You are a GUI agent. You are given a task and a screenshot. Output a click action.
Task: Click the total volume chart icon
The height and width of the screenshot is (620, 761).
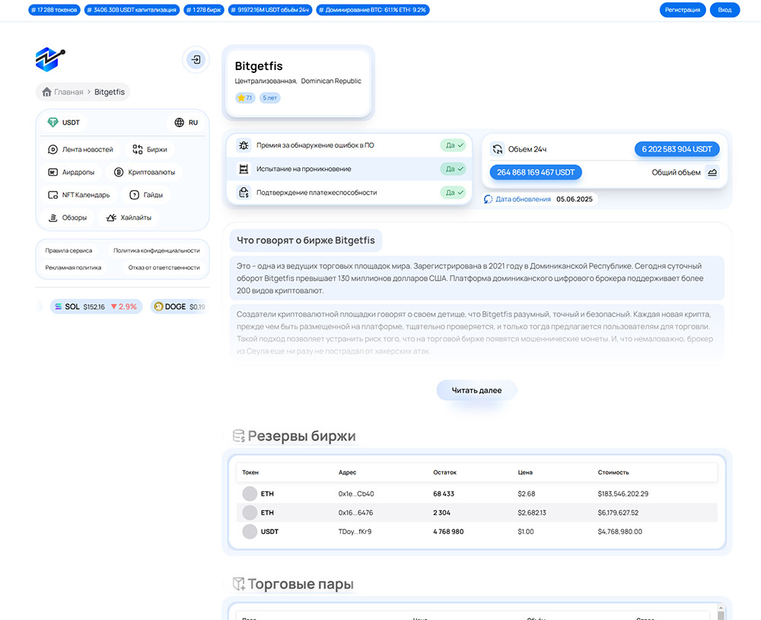[712, 173]
